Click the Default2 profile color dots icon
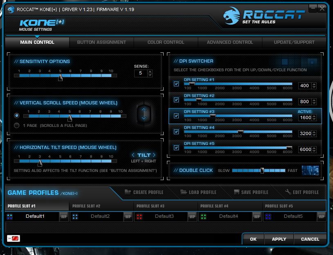Screen dimensions: 333x255 (75, 217)
